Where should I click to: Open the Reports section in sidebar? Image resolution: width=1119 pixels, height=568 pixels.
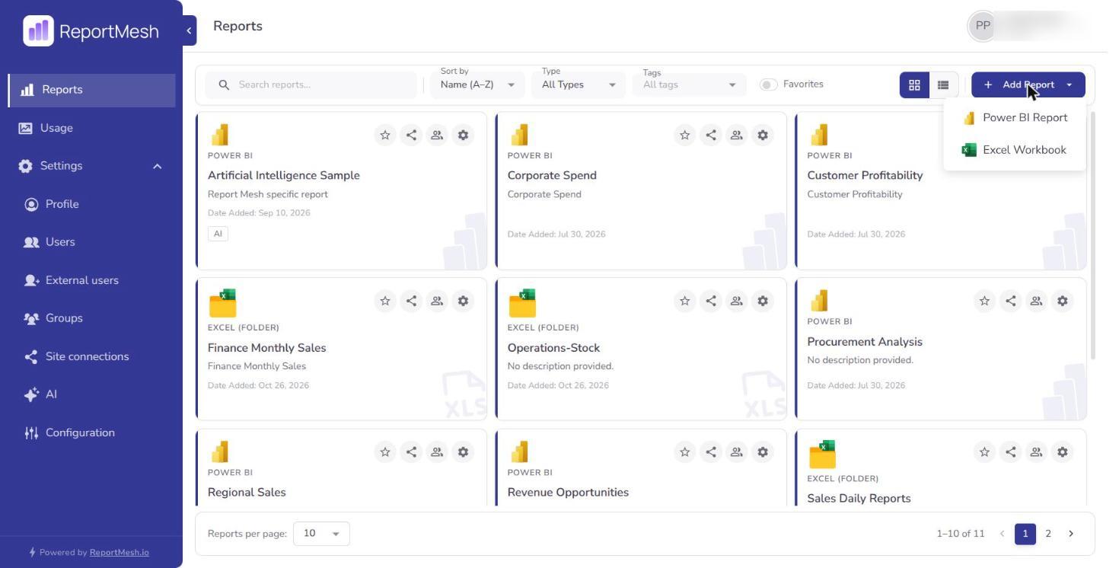(91, 90)
